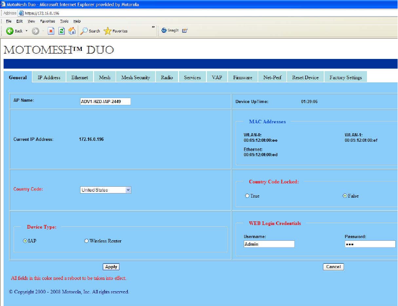The height and width of the screenshot is (306, 398).
Task: Open the Tools menu
Action: tap(64, 21)
